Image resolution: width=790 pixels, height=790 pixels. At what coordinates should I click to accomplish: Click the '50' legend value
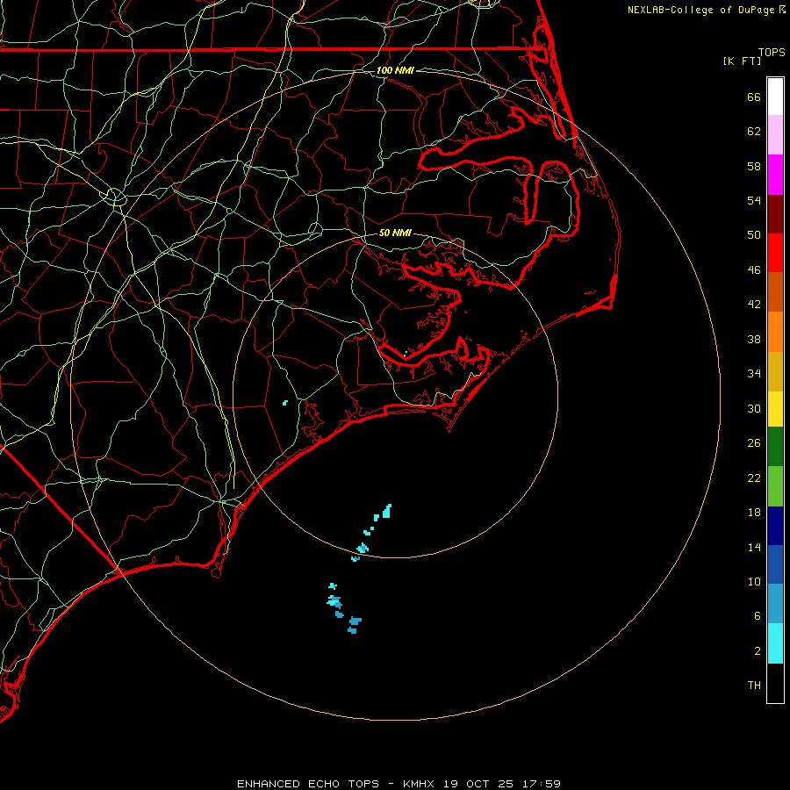click(x=754, y=234)
